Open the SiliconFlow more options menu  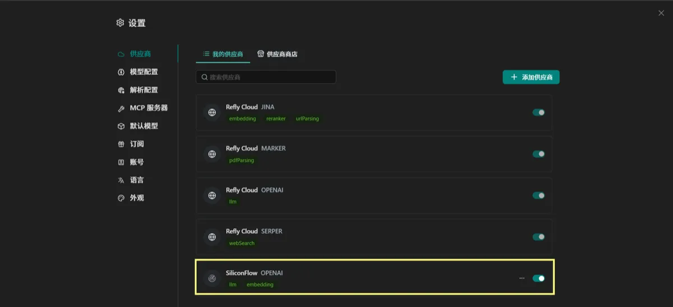point(522,278)
